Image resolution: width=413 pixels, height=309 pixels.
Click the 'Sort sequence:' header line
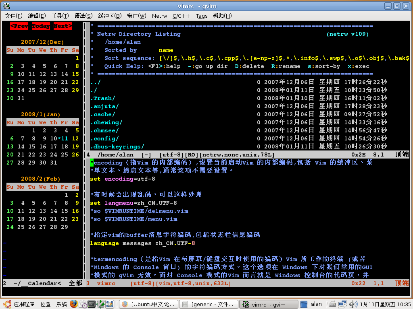click(250, 58)
